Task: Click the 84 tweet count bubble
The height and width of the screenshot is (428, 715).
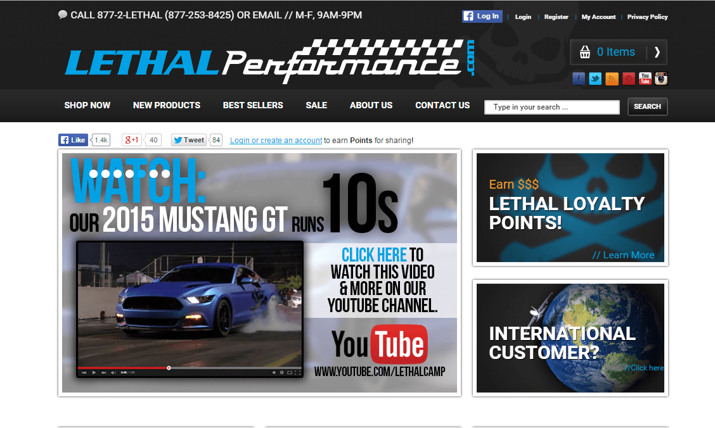Action: (216, 140)
